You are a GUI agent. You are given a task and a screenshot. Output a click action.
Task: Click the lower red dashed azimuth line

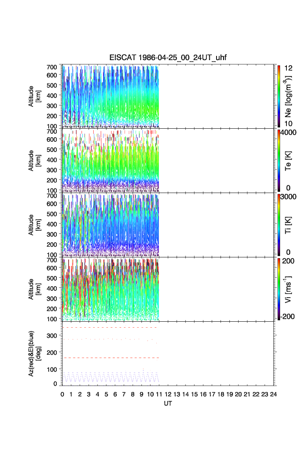click(x=111, y=358)
